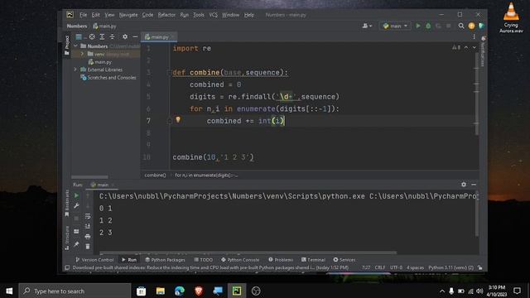Expand the venv folder
The image size is (530, 298).
pyautogui.click(x=82, y=54)
